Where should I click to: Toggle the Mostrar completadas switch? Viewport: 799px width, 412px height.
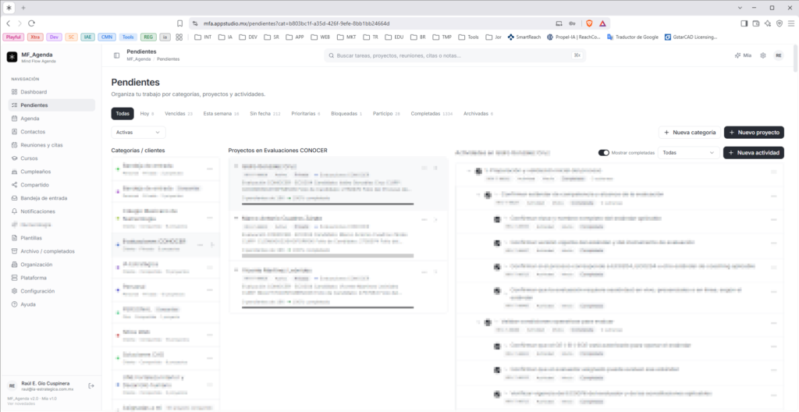click(x=604, y=152)
